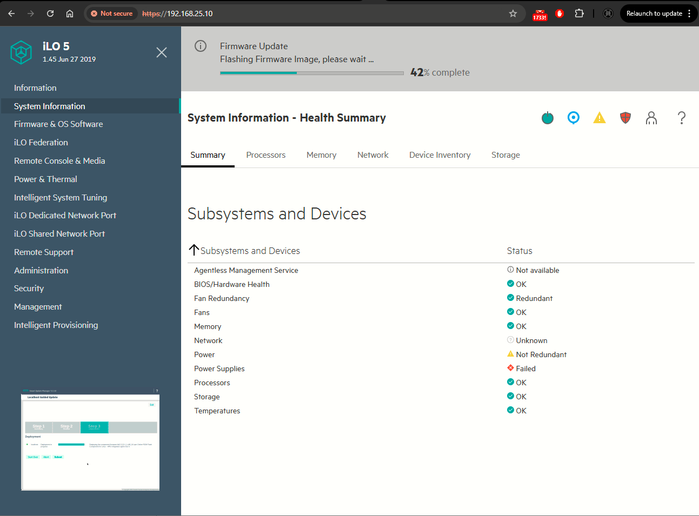Screen dimensions: 699x516
Task: Open the user account icon
Action: (x=651, y=118)
